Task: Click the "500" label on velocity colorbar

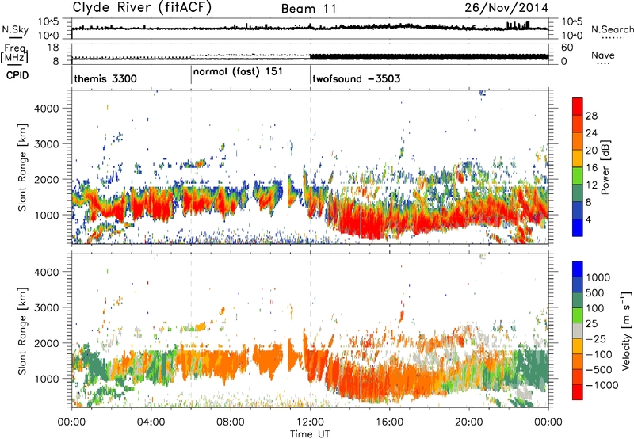Action: 595,293
